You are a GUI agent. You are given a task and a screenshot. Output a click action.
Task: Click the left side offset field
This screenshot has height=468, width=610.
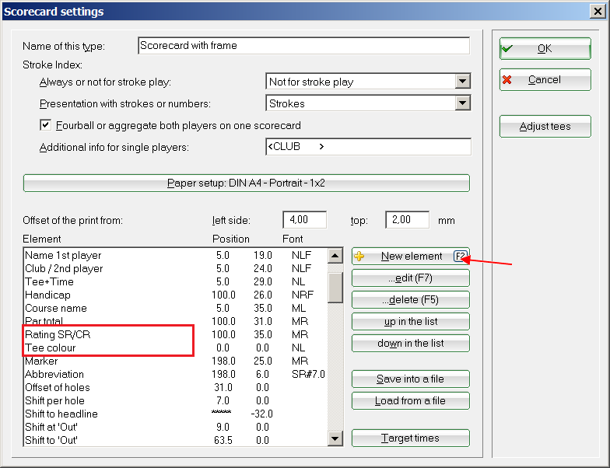click(x=304, y=220)
